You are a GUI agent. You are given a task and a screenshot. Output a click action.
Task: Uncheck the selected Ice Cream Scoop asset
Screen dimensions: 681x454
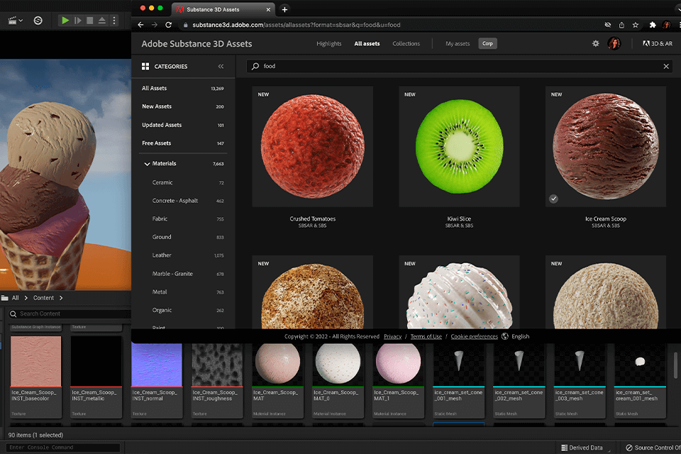click(554, 199)
